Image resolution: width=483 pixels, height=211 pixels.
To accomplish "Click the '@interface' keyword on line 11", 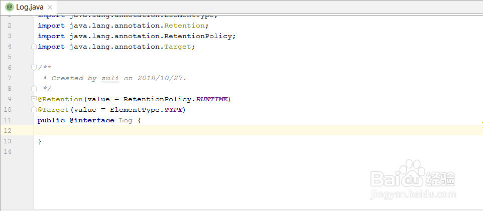I will click(x=92, y=120).
